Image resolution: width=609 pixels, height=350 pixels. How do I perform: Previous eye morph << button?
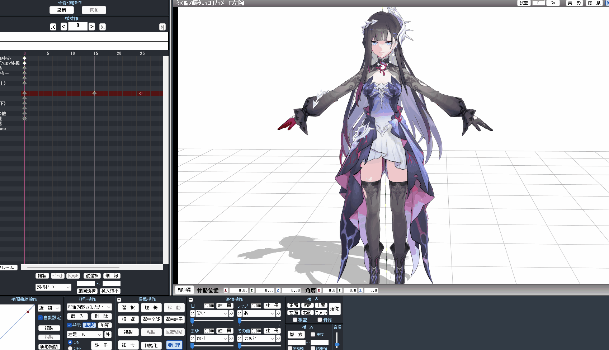193,313
